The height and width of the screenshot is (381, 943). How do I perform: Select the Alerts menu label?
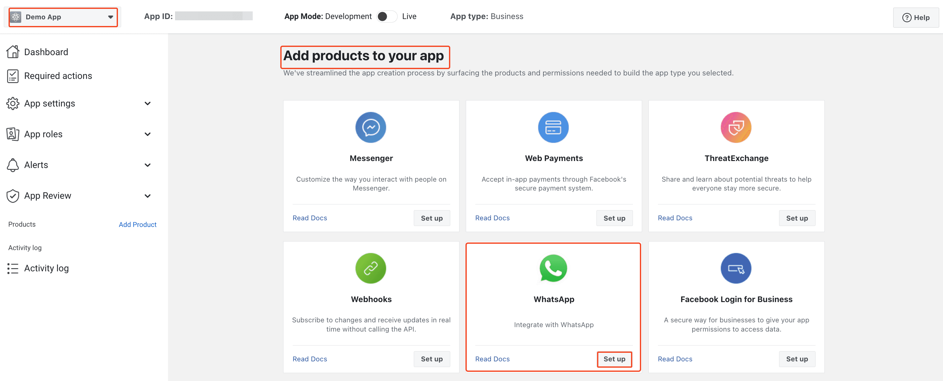36,165
